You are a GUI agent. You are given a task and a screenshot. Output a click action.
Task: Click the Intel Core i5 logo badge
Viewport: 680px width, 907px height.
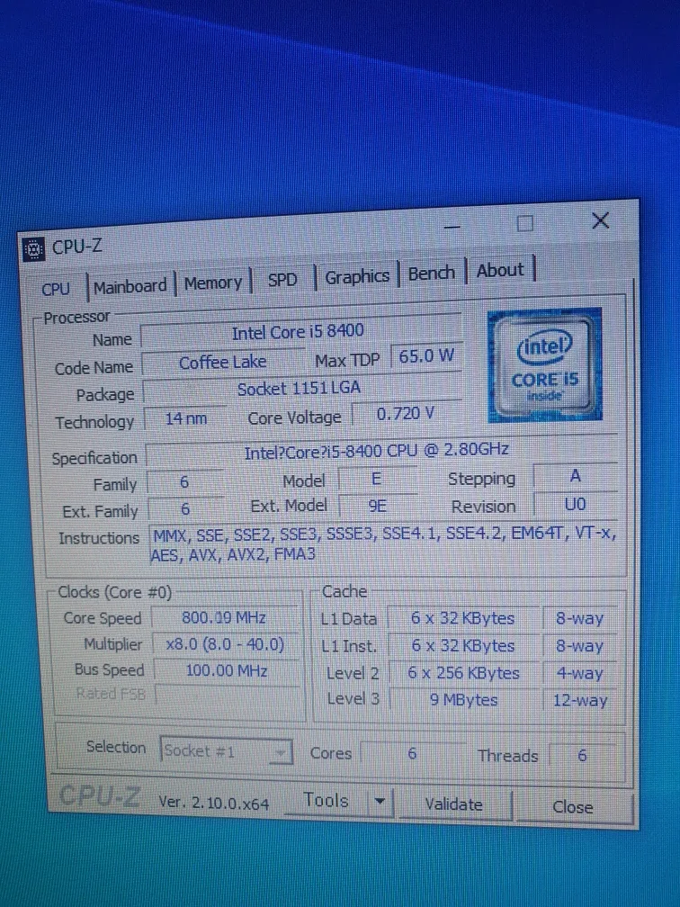pyautogui.click(x=544, y=364)
